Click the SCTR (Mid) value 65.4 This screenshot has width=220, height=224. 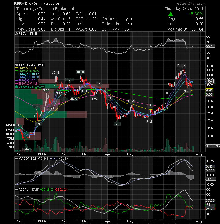coord(128,29)
